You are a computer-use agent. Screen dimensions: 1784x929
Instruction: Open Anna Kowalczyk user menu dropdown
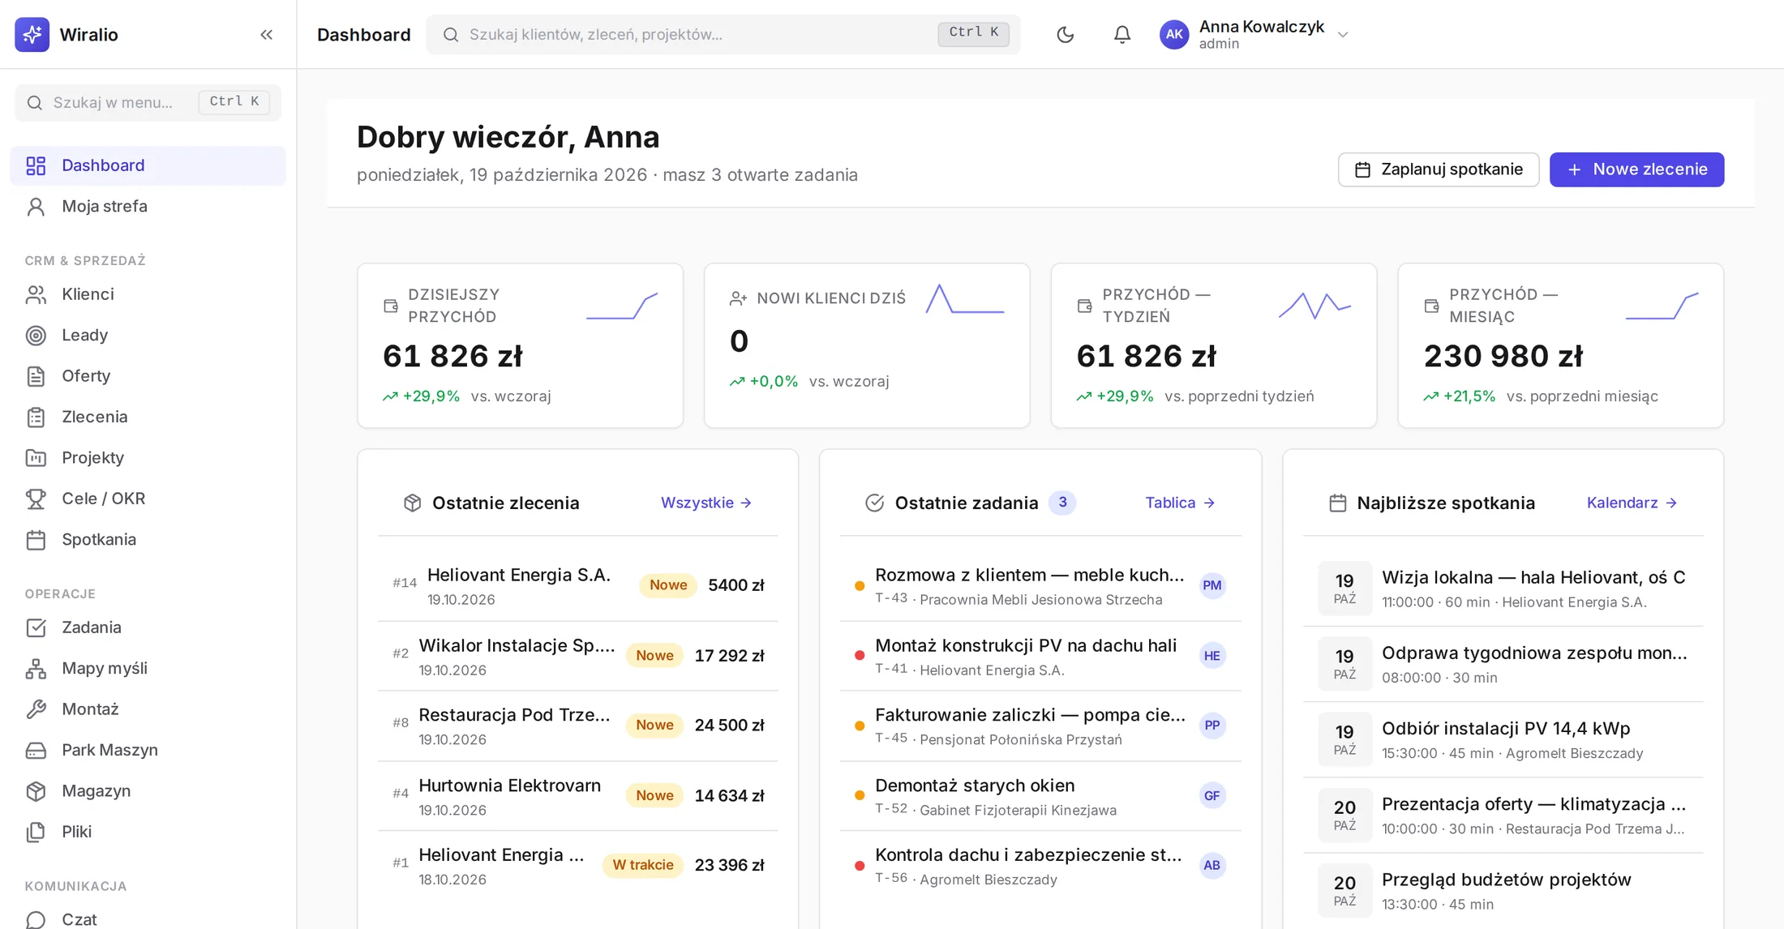pos(1254,34)
